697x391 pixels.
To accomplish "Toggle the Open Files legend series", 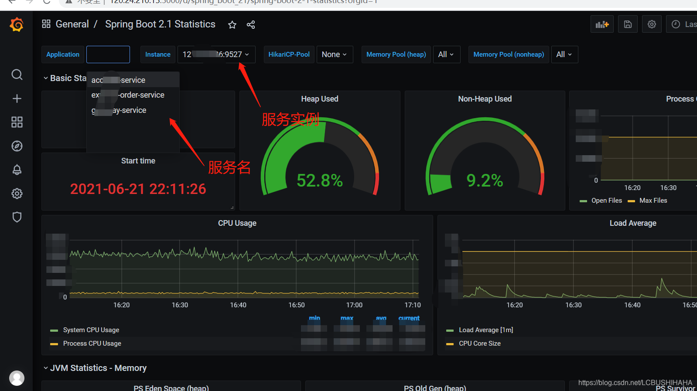I will [x=606, y=201].
